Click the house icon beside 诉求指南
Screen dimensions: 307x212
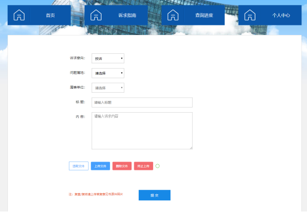pyautogui.click(x=96, y=15)
